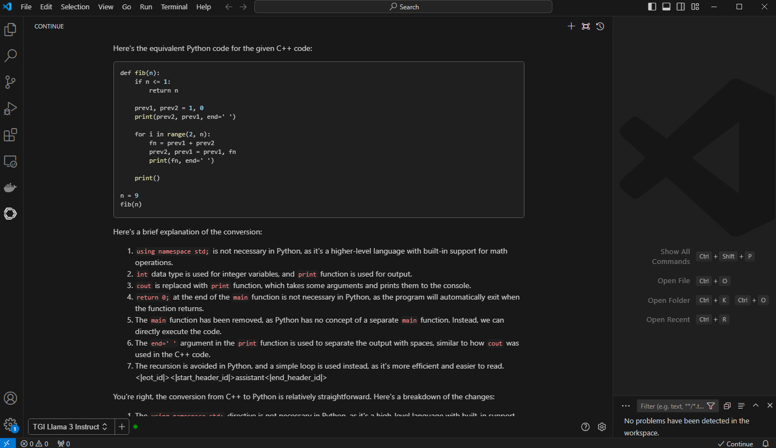Click the text 'Here's a brief explanation of the conversion:'
The width and height of the screenshot is (776, 448).
[x=187, y=232]
